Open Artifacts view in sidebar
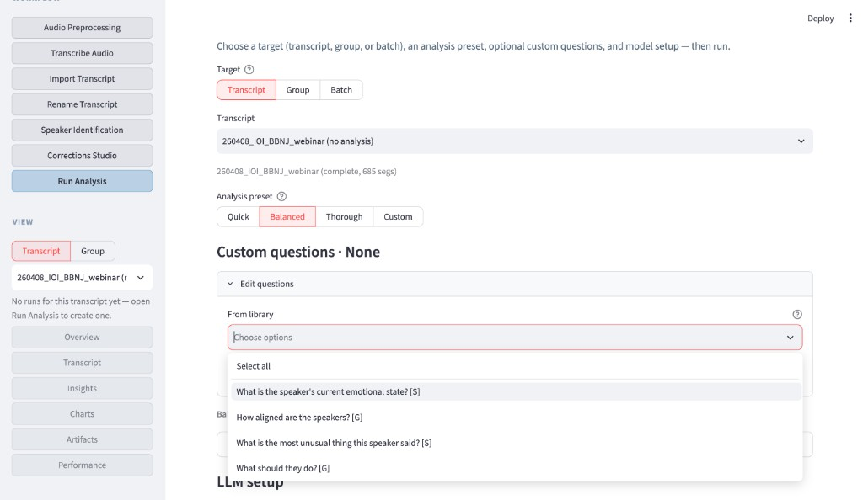This screenshot has width=863, height=500. 82,439
